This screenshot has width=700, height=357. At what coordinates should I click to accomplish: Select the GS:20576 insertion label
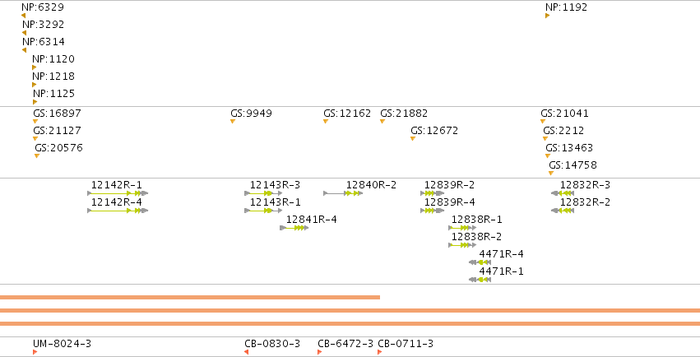59,148
